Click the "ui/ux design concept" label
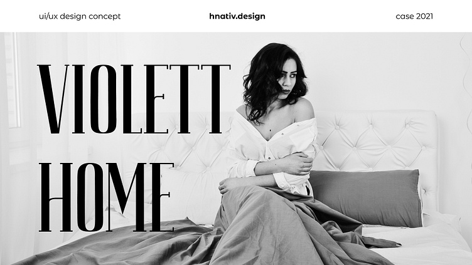The image size is (472, 265). pos(80,16)
